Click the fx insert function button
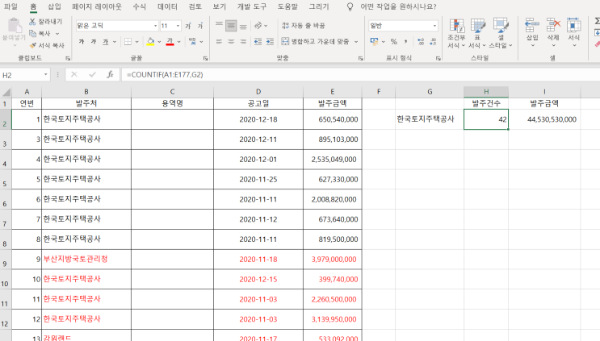 [110, 74]
